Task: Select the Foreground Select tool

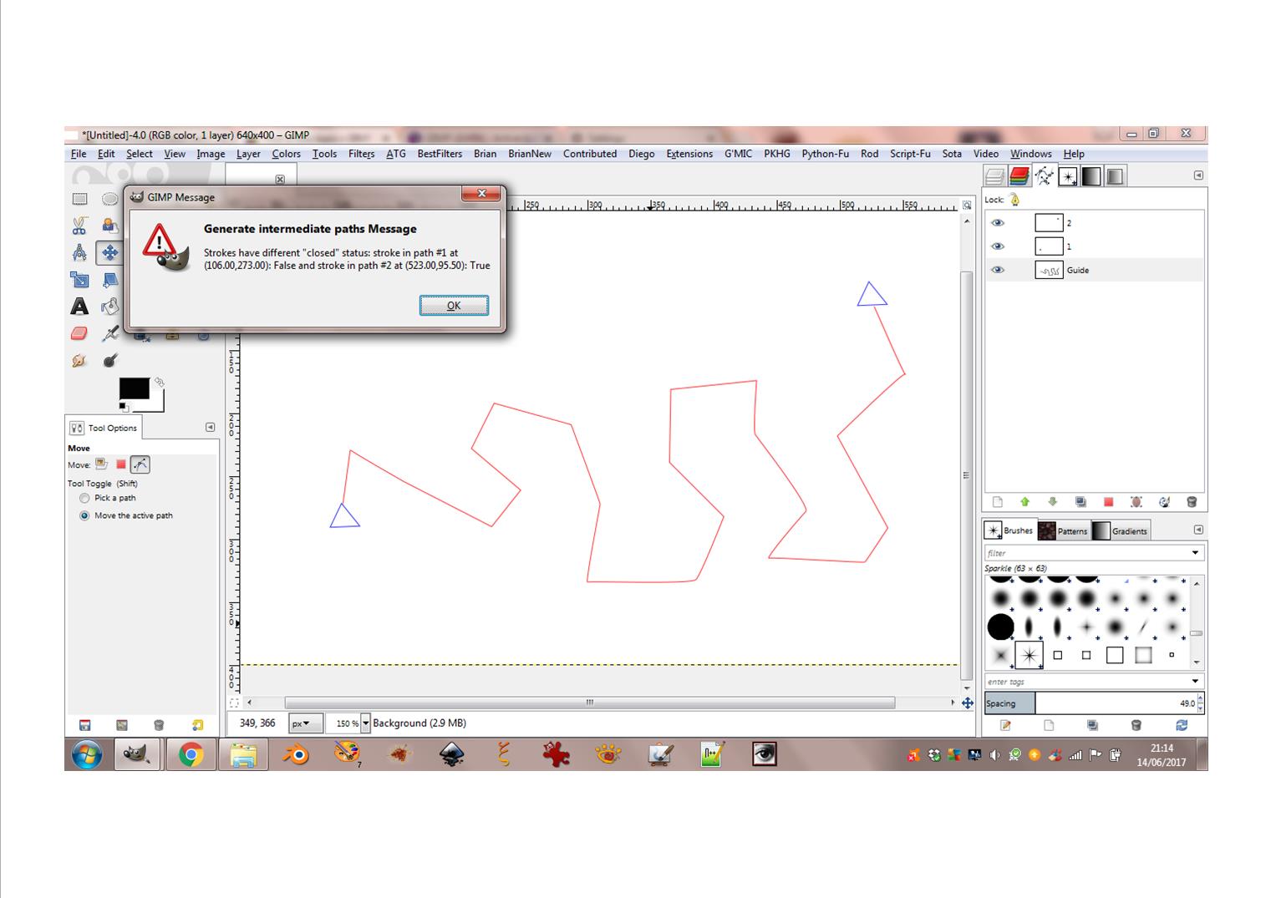Action: point(109,226)
